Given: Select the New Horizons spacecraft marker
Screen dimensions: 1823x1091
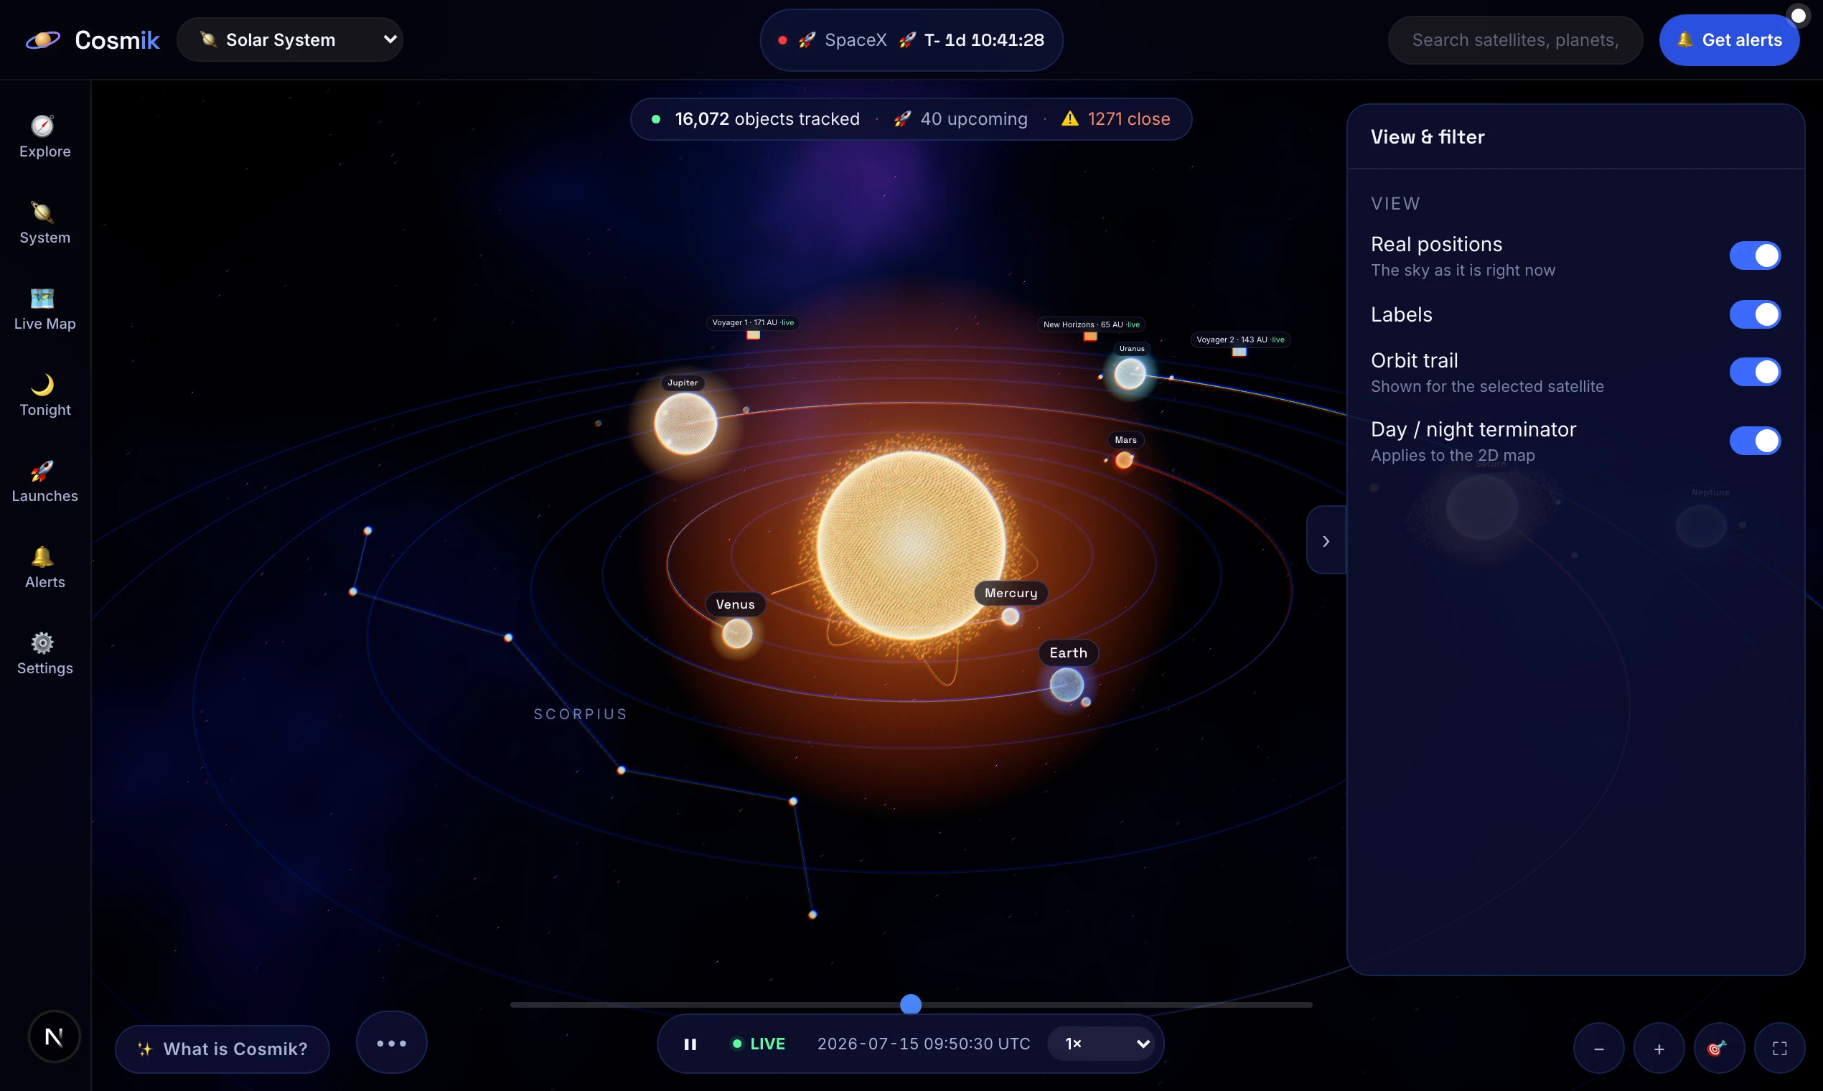Looking at the screenshot, I should click(x=1090, y=337).
